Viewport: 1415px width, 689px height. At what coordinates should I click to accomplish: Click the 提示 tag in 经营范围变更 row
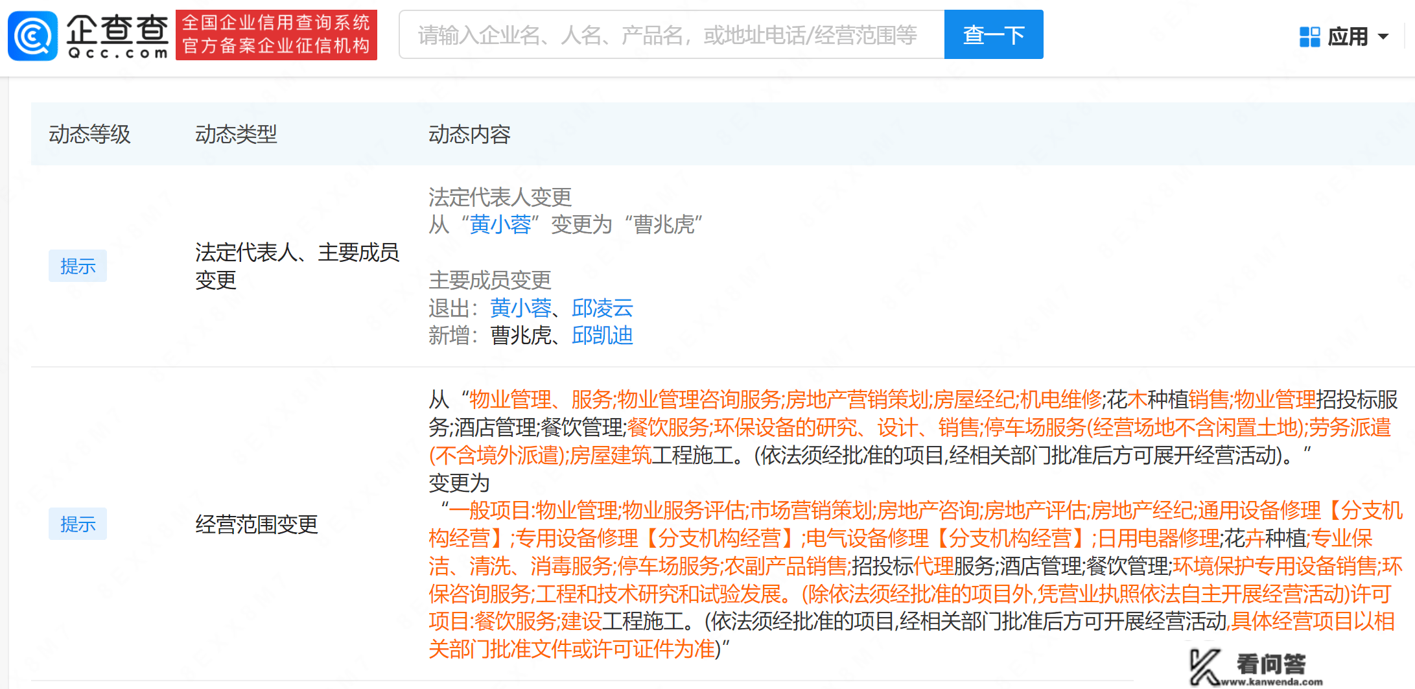[78, 524]
